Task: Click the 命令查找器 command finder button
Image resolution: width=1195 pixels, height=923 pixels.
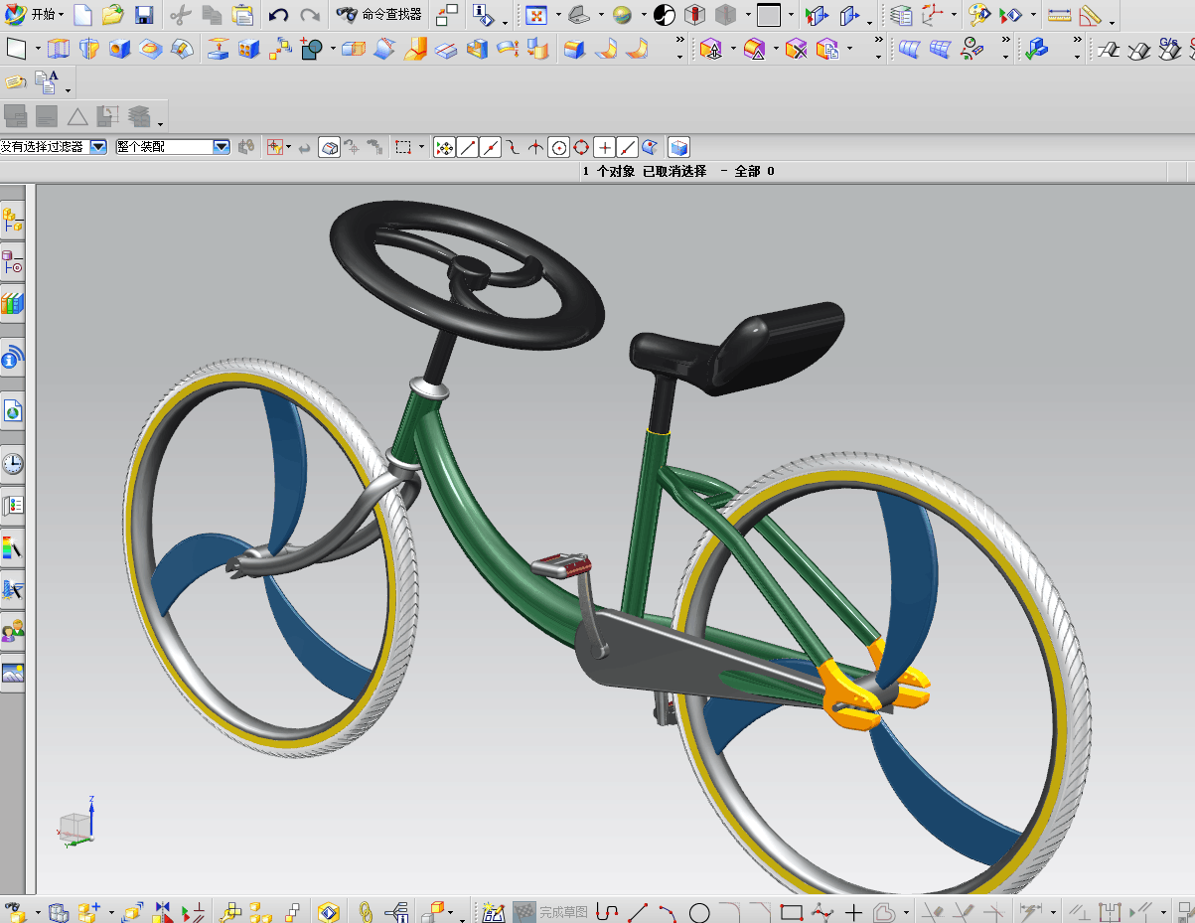Action: coord(380,15)
